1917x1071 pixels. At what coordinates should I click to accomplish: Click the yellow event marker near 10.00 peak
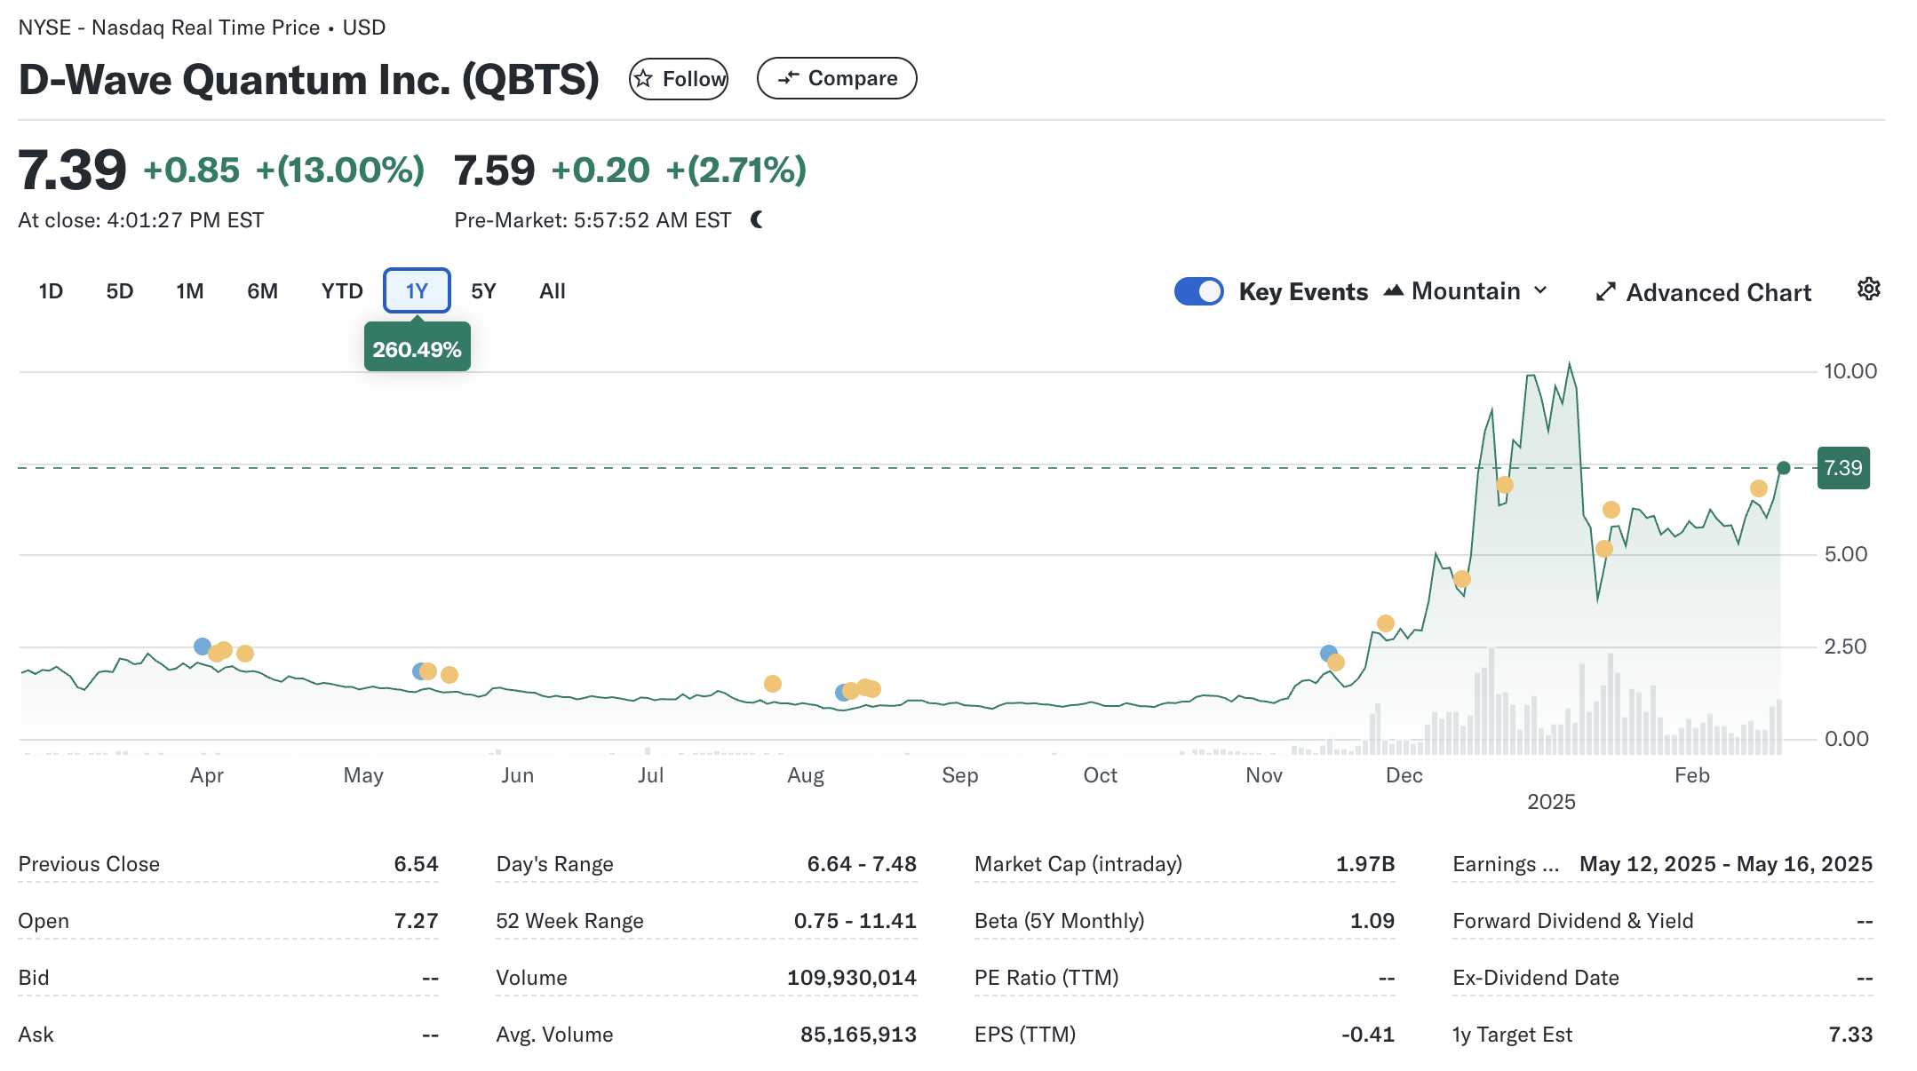1504,485
